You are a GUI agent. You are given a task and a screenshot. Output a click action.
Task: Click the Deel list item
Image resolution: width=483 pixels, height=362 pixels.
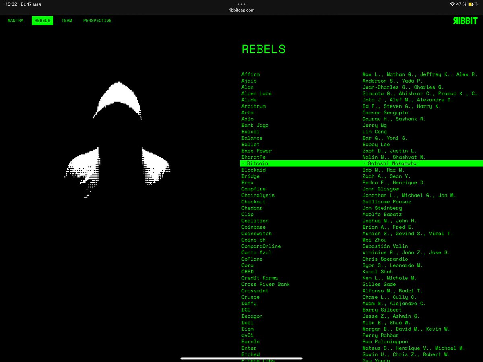248,323
